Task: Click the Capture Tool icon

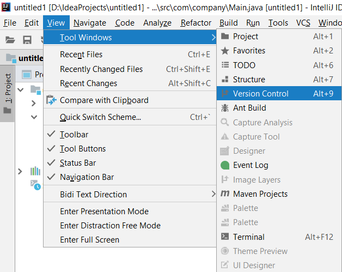Action: (x=225, y=137)
